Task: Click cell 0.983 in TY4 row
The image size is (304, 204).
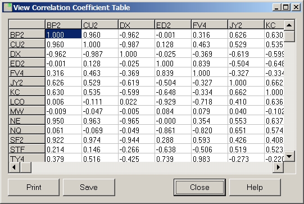Action: [210, 158]
